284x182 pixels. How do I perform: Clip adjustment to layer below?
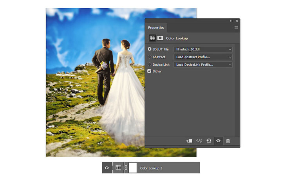189,141
